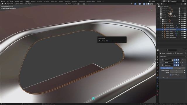Toggle Subdivision modifier render display
Screen dimensions: 187x105
179,65
